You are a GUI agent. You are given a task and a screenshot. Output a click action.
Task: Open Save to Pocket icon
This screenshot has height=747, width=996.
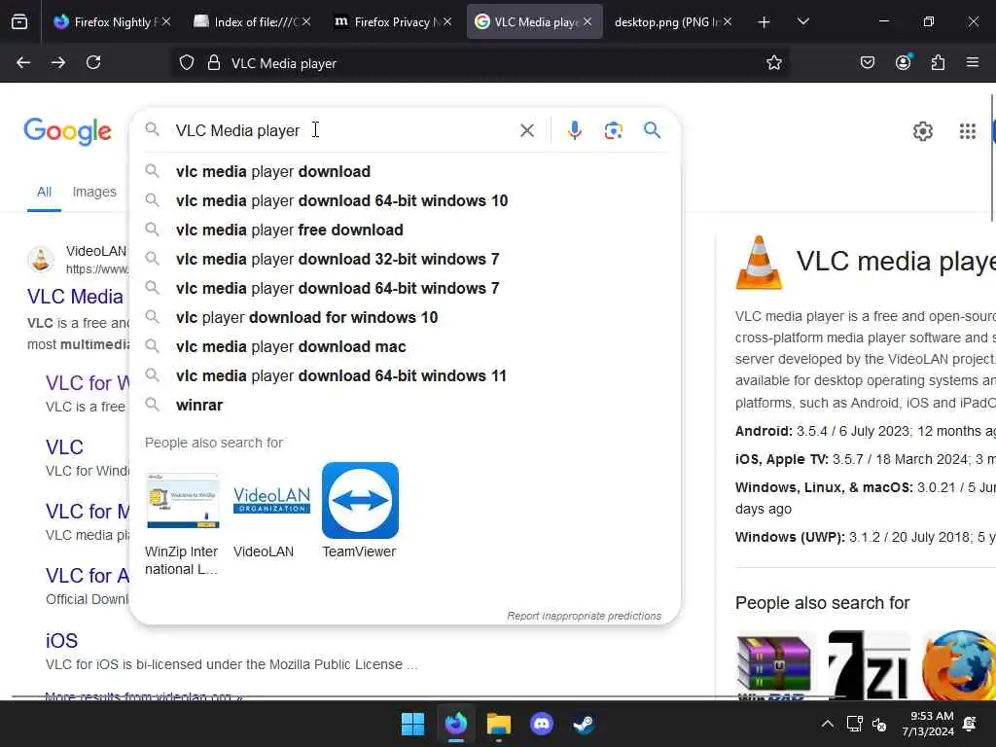(x=868, y=63)
